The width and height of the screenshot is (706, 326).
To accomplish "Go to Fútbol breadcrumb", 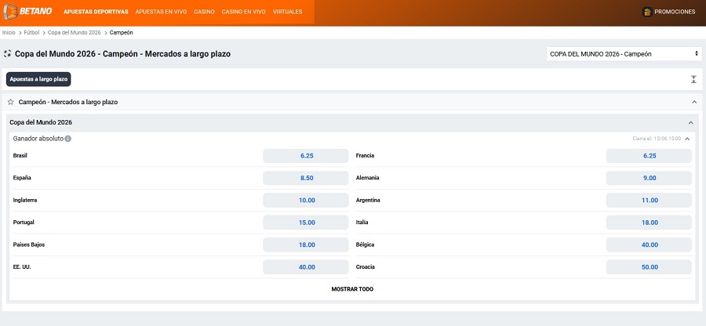I will coord(31,33).
